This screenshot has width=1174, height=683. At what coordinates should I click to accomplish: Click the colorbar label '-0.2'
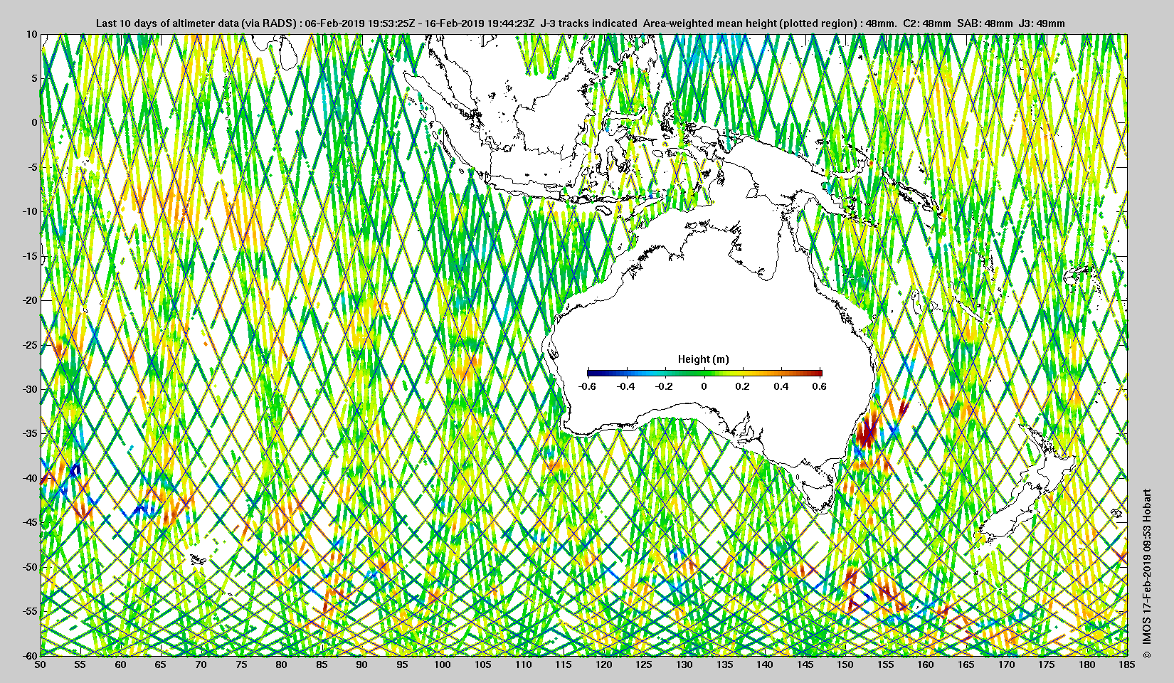(x=665, y=386)
